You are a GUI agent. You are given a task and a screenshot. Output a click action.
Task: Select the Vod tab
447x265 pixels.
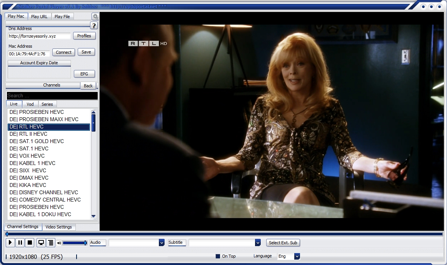click(x=30, y=104)
